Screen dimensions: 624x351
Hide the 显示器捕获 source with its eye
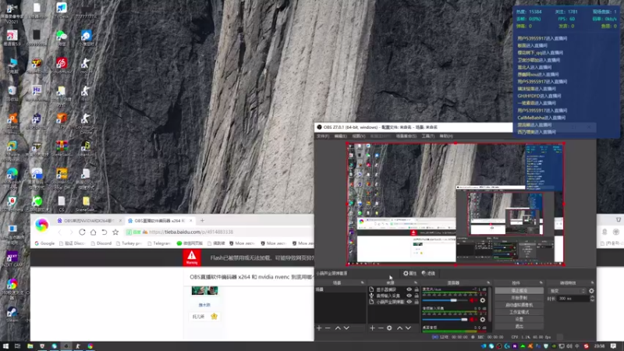pos(409,289)
